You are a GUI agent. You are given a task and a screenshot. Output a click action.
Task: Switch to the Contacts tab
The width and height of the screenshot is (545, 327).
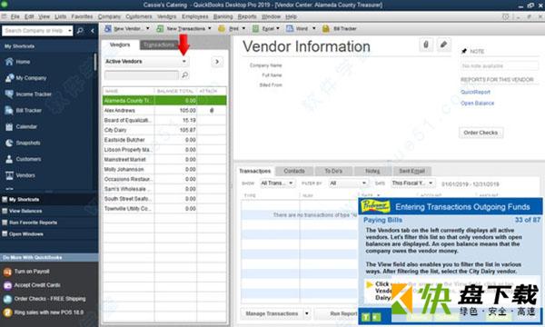pos(294,171)
